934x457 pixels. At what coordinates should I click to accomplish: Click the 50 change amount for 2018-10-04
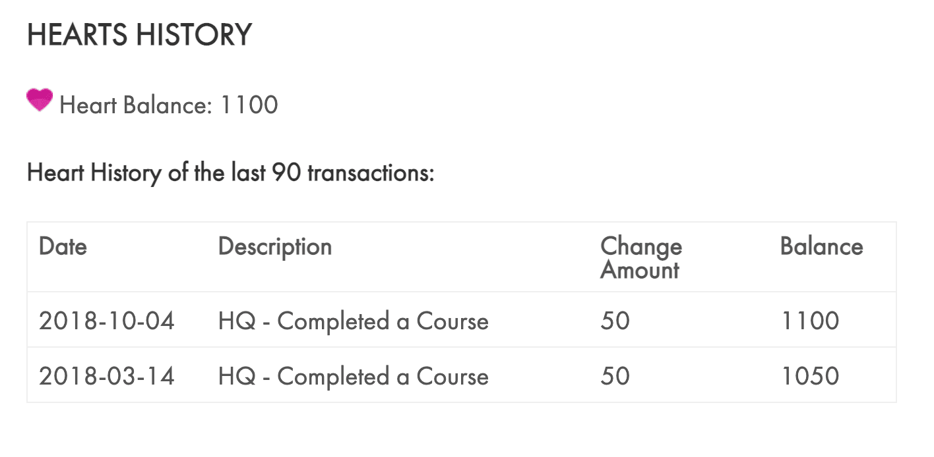coord(615,321)
